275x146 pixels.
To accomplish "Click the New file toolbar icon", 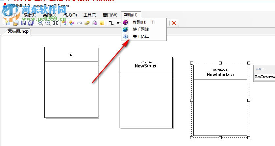I will coord(8,23).
